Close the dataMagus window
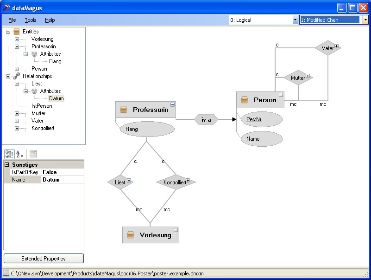 [363, 8]
